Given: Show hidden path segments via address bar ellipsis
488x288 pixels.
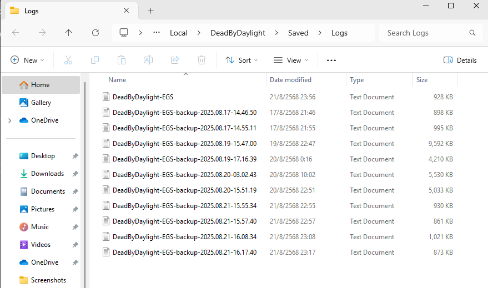Looking at the screenshot, I should click(x=157, y=32).
